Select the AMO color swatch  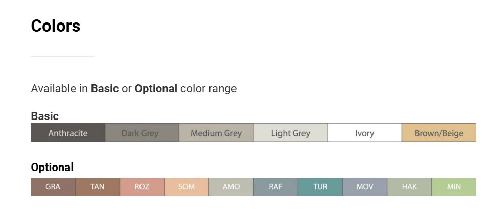point(231,187)
